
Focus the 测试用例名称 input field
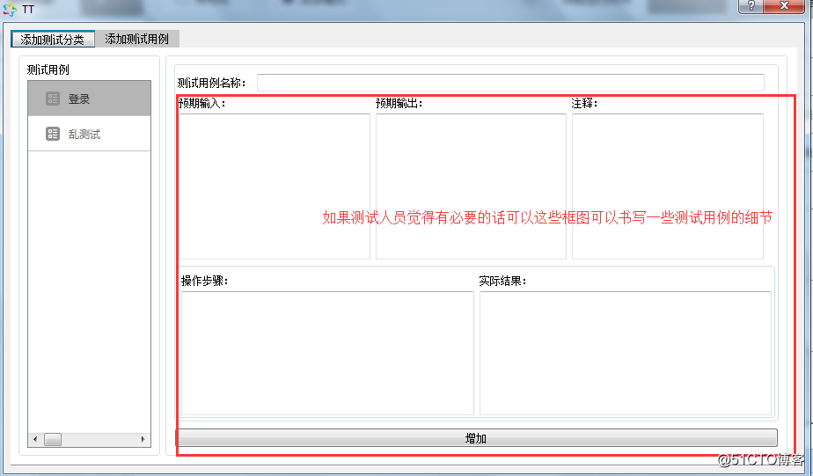tap(510, 83)
